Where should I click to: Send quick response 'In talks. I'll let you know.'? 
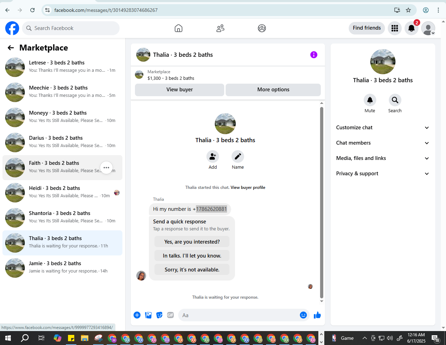pyautogui.click(x=192, y=256)
